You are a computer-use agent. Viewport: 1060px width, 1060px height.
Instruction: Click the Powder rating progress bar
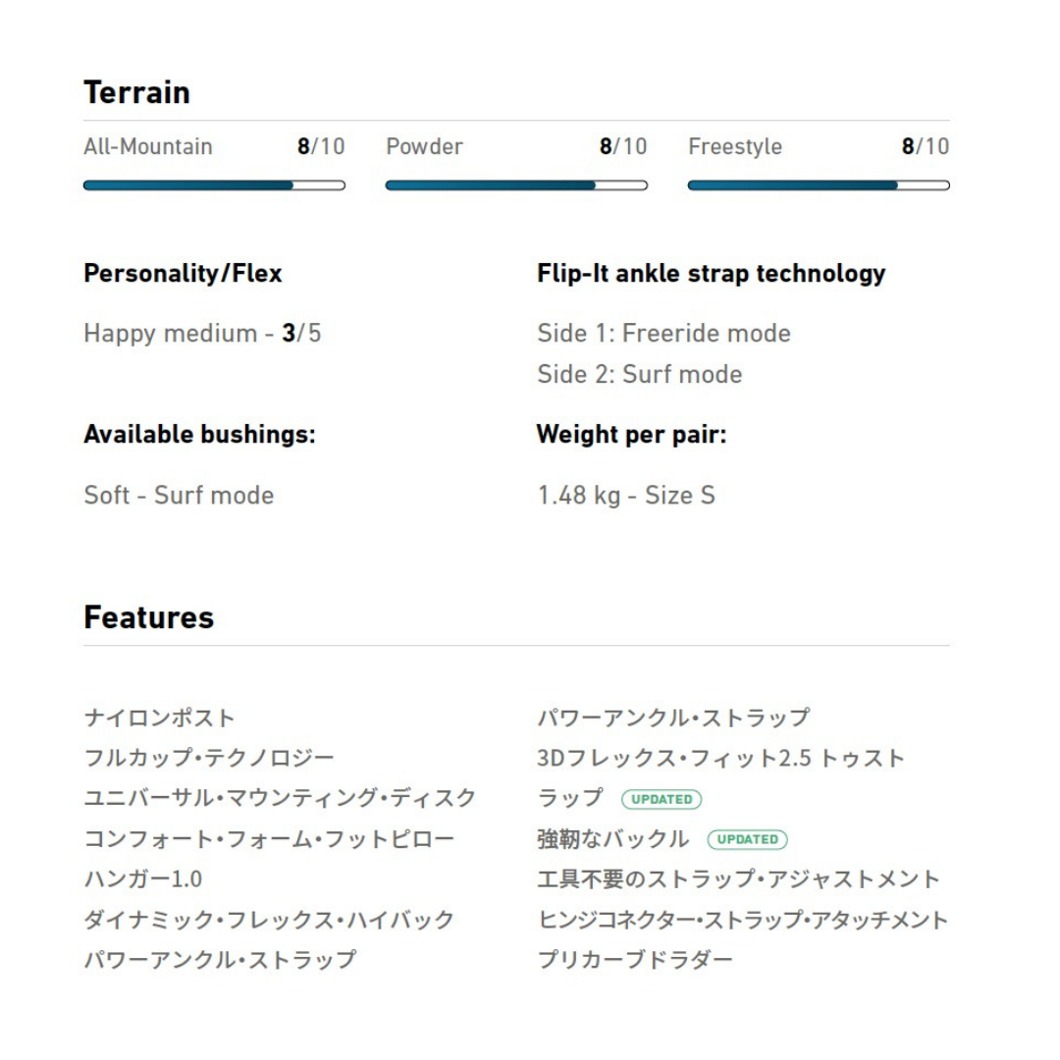[x=516, y=185]
